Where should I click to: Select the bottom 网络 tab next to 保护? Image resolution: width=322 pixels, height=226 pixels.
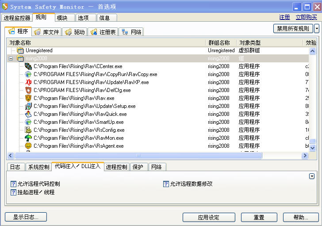tap(157, 167)
